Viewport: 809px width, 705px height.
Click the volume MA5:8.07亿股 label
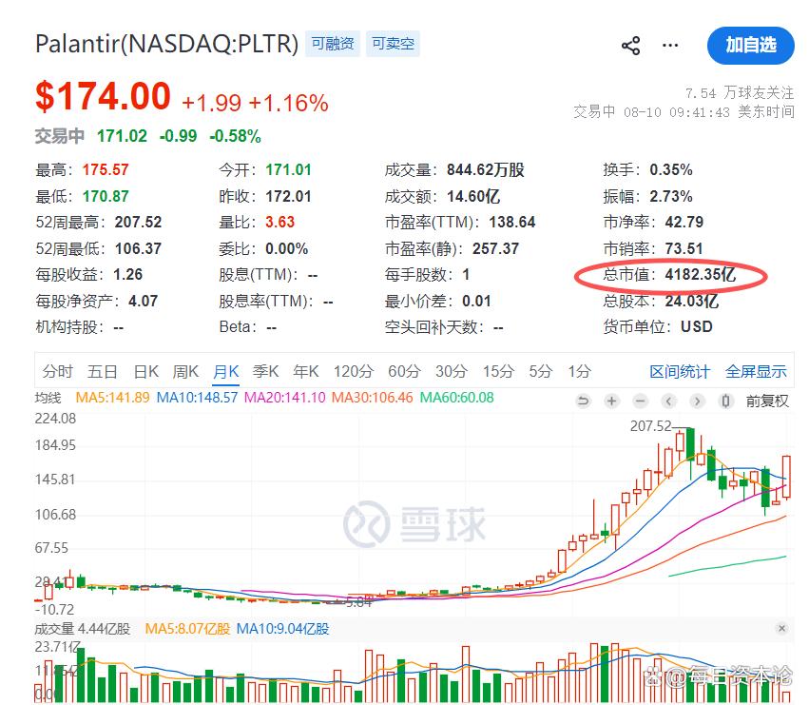(187, 629)
